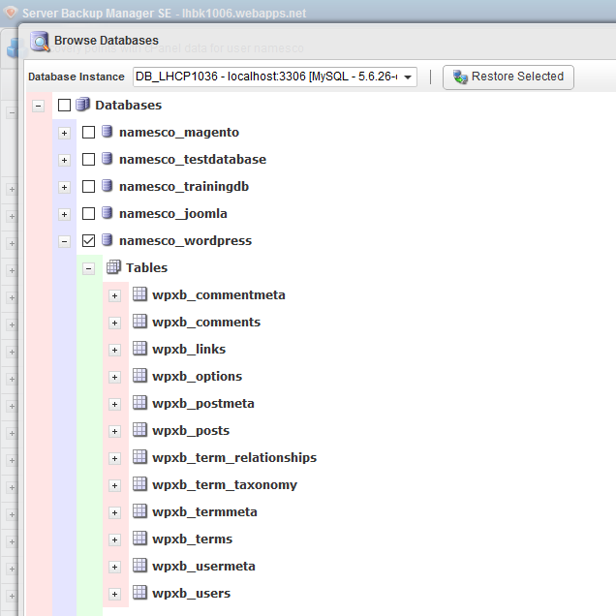Expand the wpxb_commentmeta table node
Viewport: 616px width, 616px height.
tap(114, 295)
